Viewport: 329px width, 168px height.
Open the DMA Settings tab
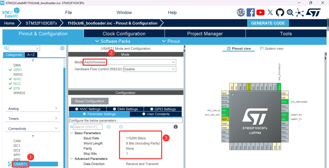pyautogui.click(x=125, y=109)
